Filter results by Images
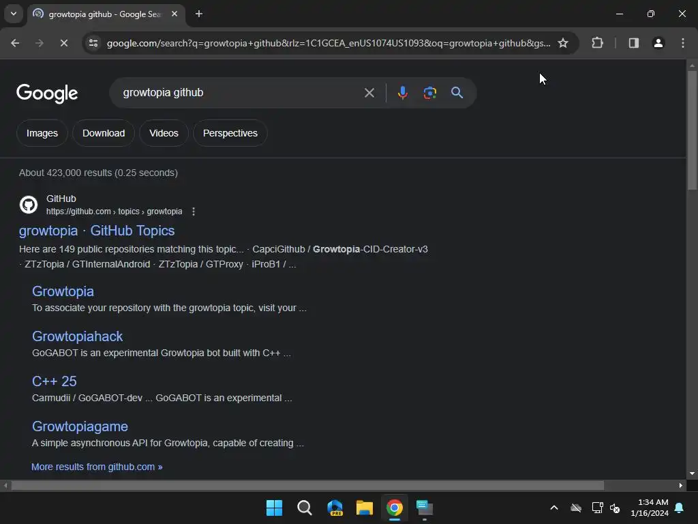 pos(42,133)
